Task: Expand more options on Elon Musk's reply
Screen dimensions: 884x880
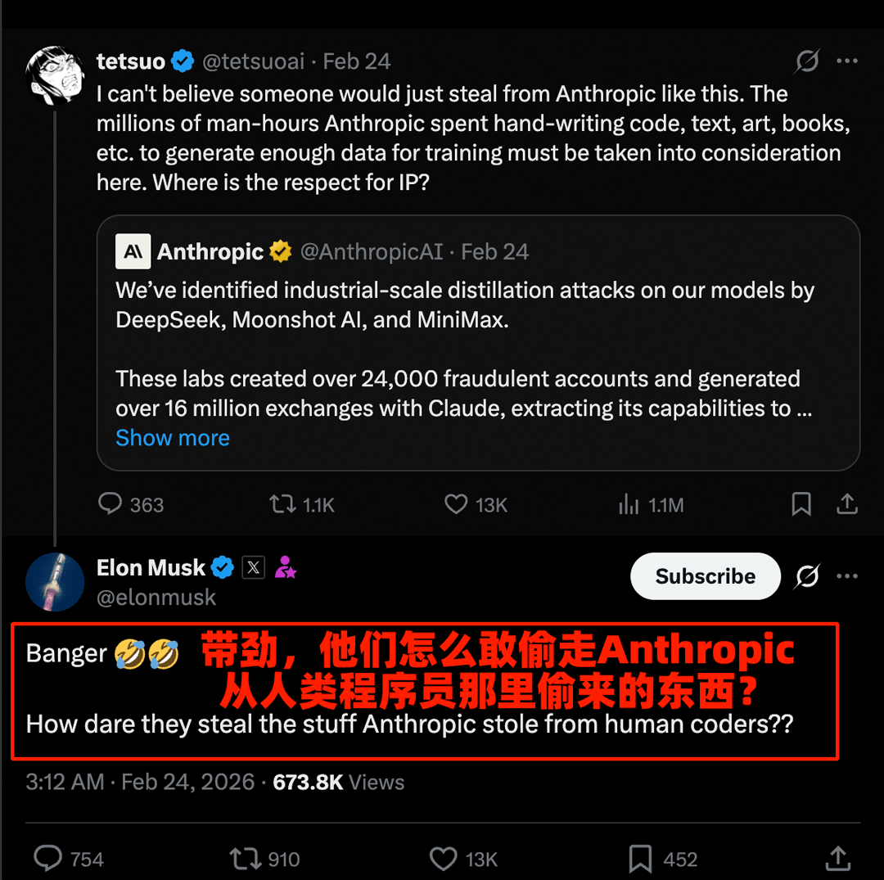Action: (847, 577)
